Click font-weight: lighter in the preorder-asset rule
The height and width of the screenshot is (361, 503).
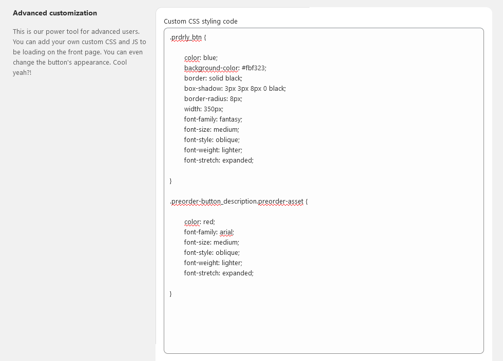coord(213,263)
